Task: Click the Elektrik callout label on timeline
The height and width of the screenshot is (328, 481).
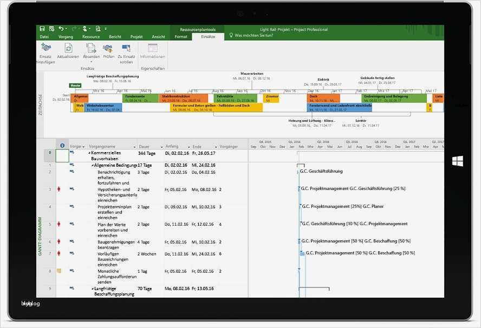Action: (x=323, y=80)
